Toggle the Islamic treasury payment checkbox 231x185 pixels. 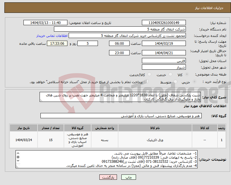[x=147, y=81]
